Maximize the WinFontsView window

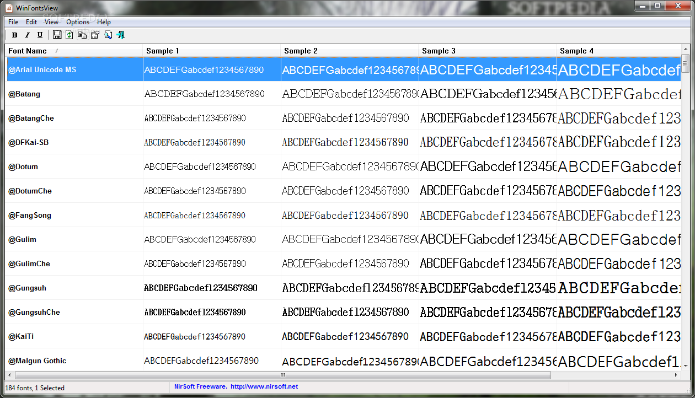coord(657,6)
